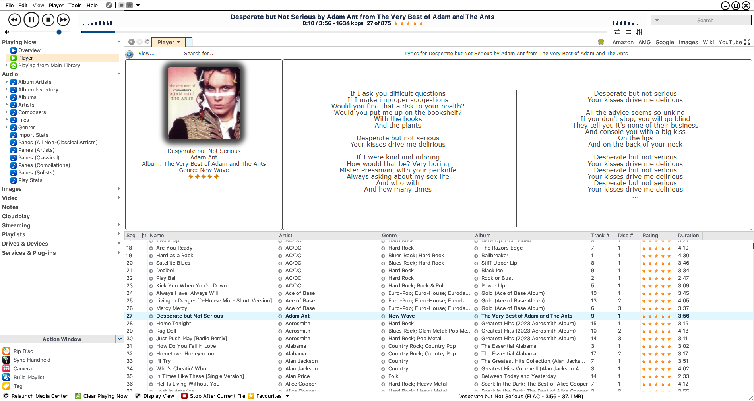Open the status bar overflow dropdown arrow
Viewport: 754px width, 401px height.
click(x=287, y=396)
